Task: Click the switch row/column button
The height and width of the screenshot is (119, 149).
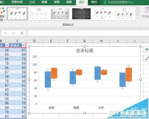Action: pyautogui.click(x=146, y=13)
